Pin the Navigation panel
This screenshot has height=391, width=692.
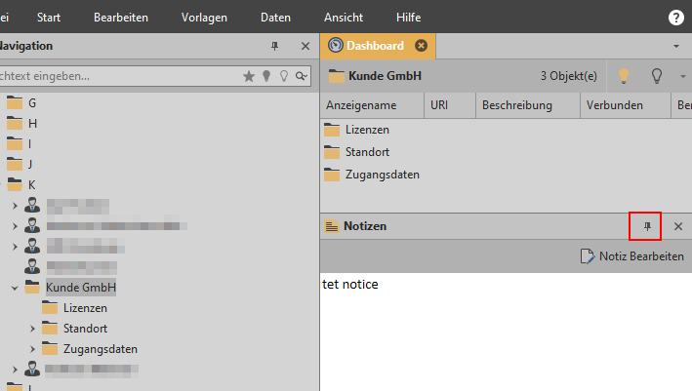click(x=273, y=46)
